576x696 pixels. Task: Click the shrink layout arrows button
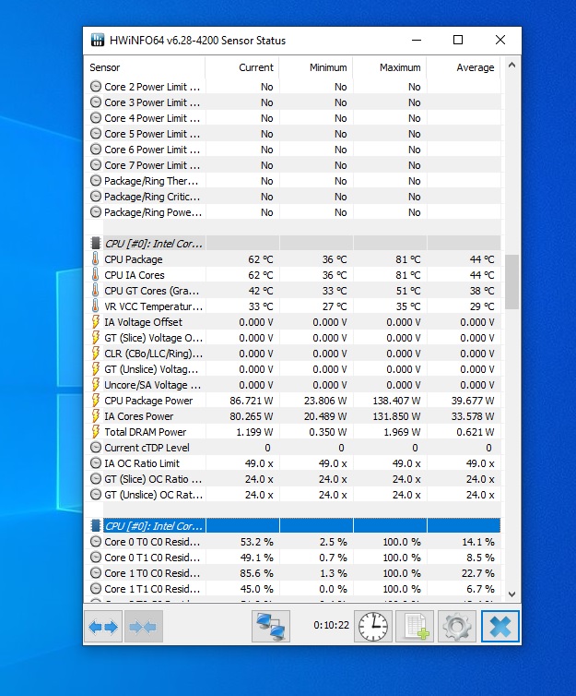pyautogui.click(x=144, y=627)
